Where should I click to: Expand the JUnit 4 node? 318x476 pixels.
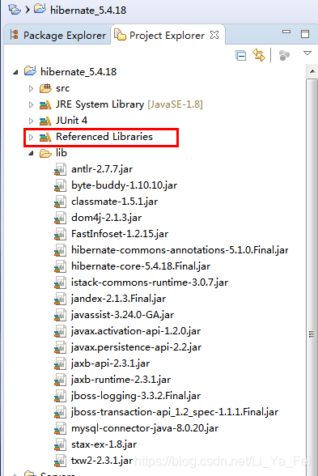coord(31,121)
